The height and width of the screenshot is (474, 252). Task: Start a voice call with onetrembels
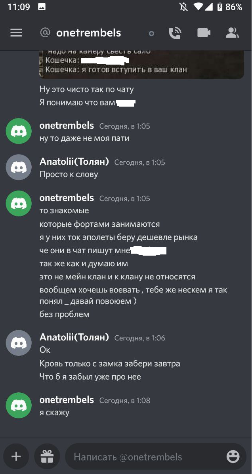coord(175,33)
